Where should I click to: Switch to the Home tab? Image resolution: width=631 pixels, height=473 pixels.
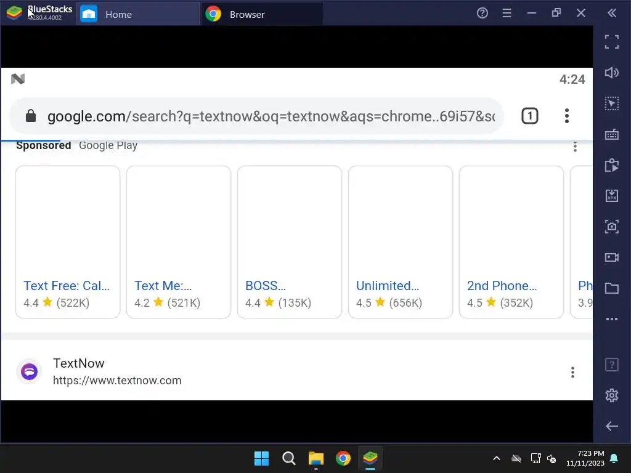(x=139, y=14)
